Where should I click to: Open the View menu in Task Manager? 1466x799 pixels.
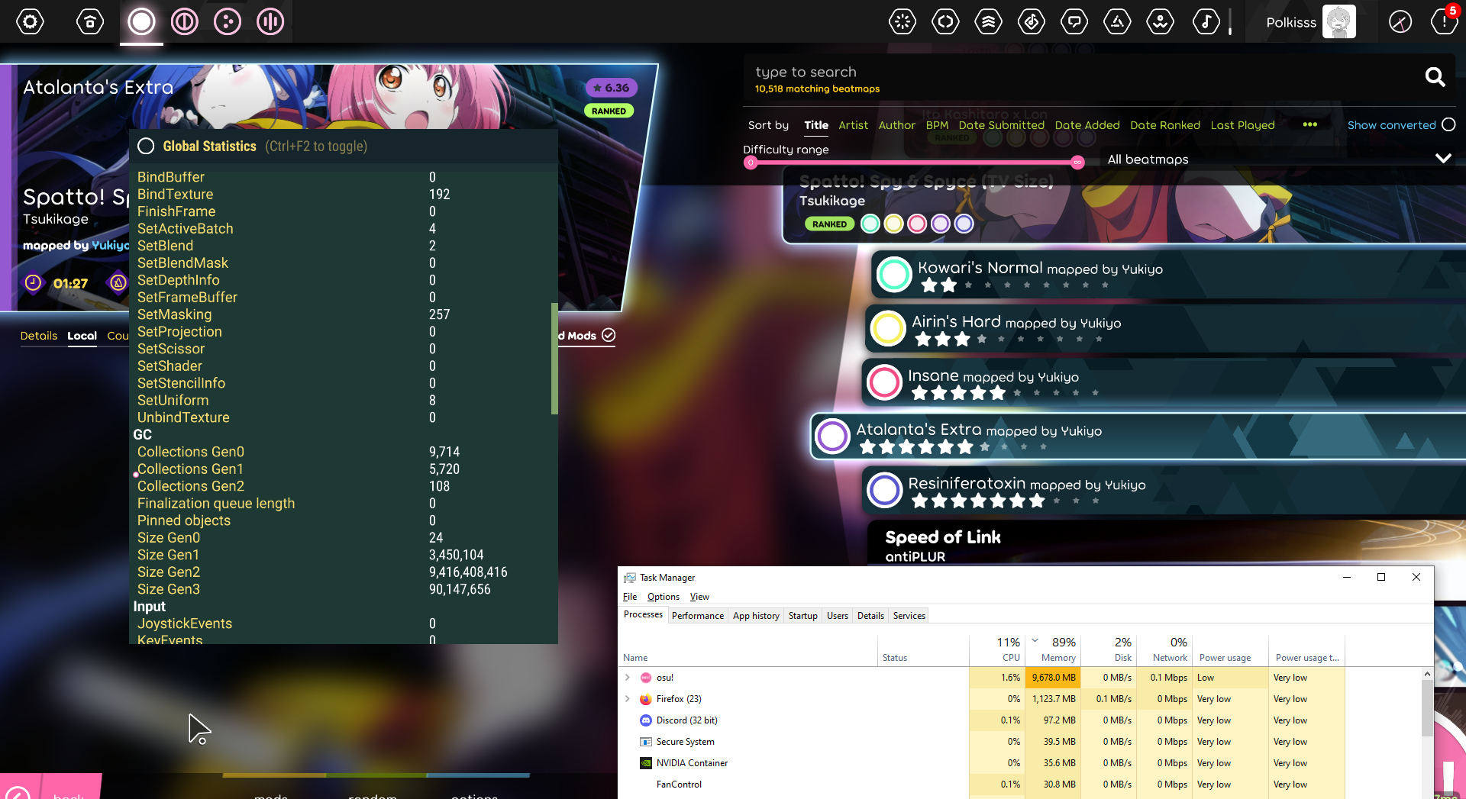click(x=699, y=597)
